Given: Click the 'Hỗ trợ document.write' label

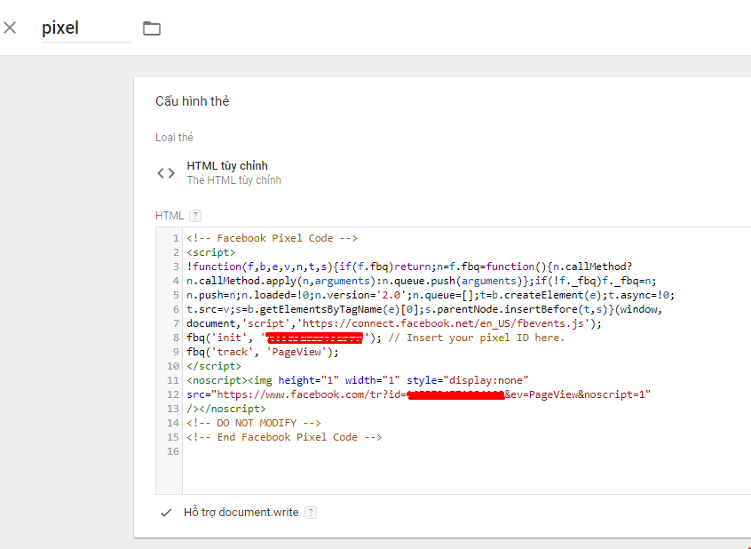Looking at the screenshot, I should [241, 513].
